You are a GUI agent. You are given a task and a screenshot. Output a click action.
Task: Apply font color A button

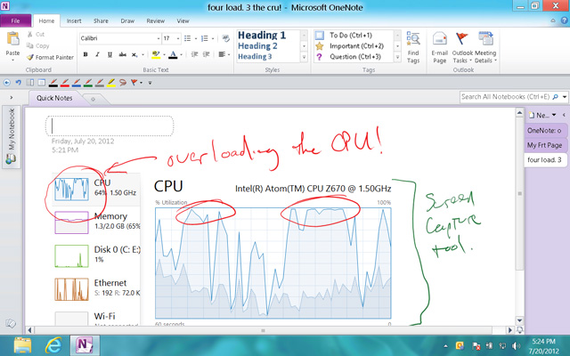(x=173, y=54)
